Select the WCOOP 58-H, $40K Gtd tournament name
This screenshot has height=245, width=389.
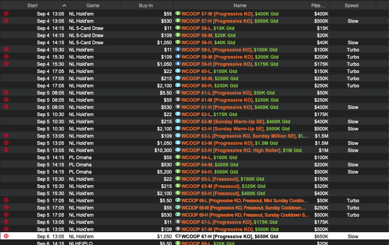tap(208, 43)
